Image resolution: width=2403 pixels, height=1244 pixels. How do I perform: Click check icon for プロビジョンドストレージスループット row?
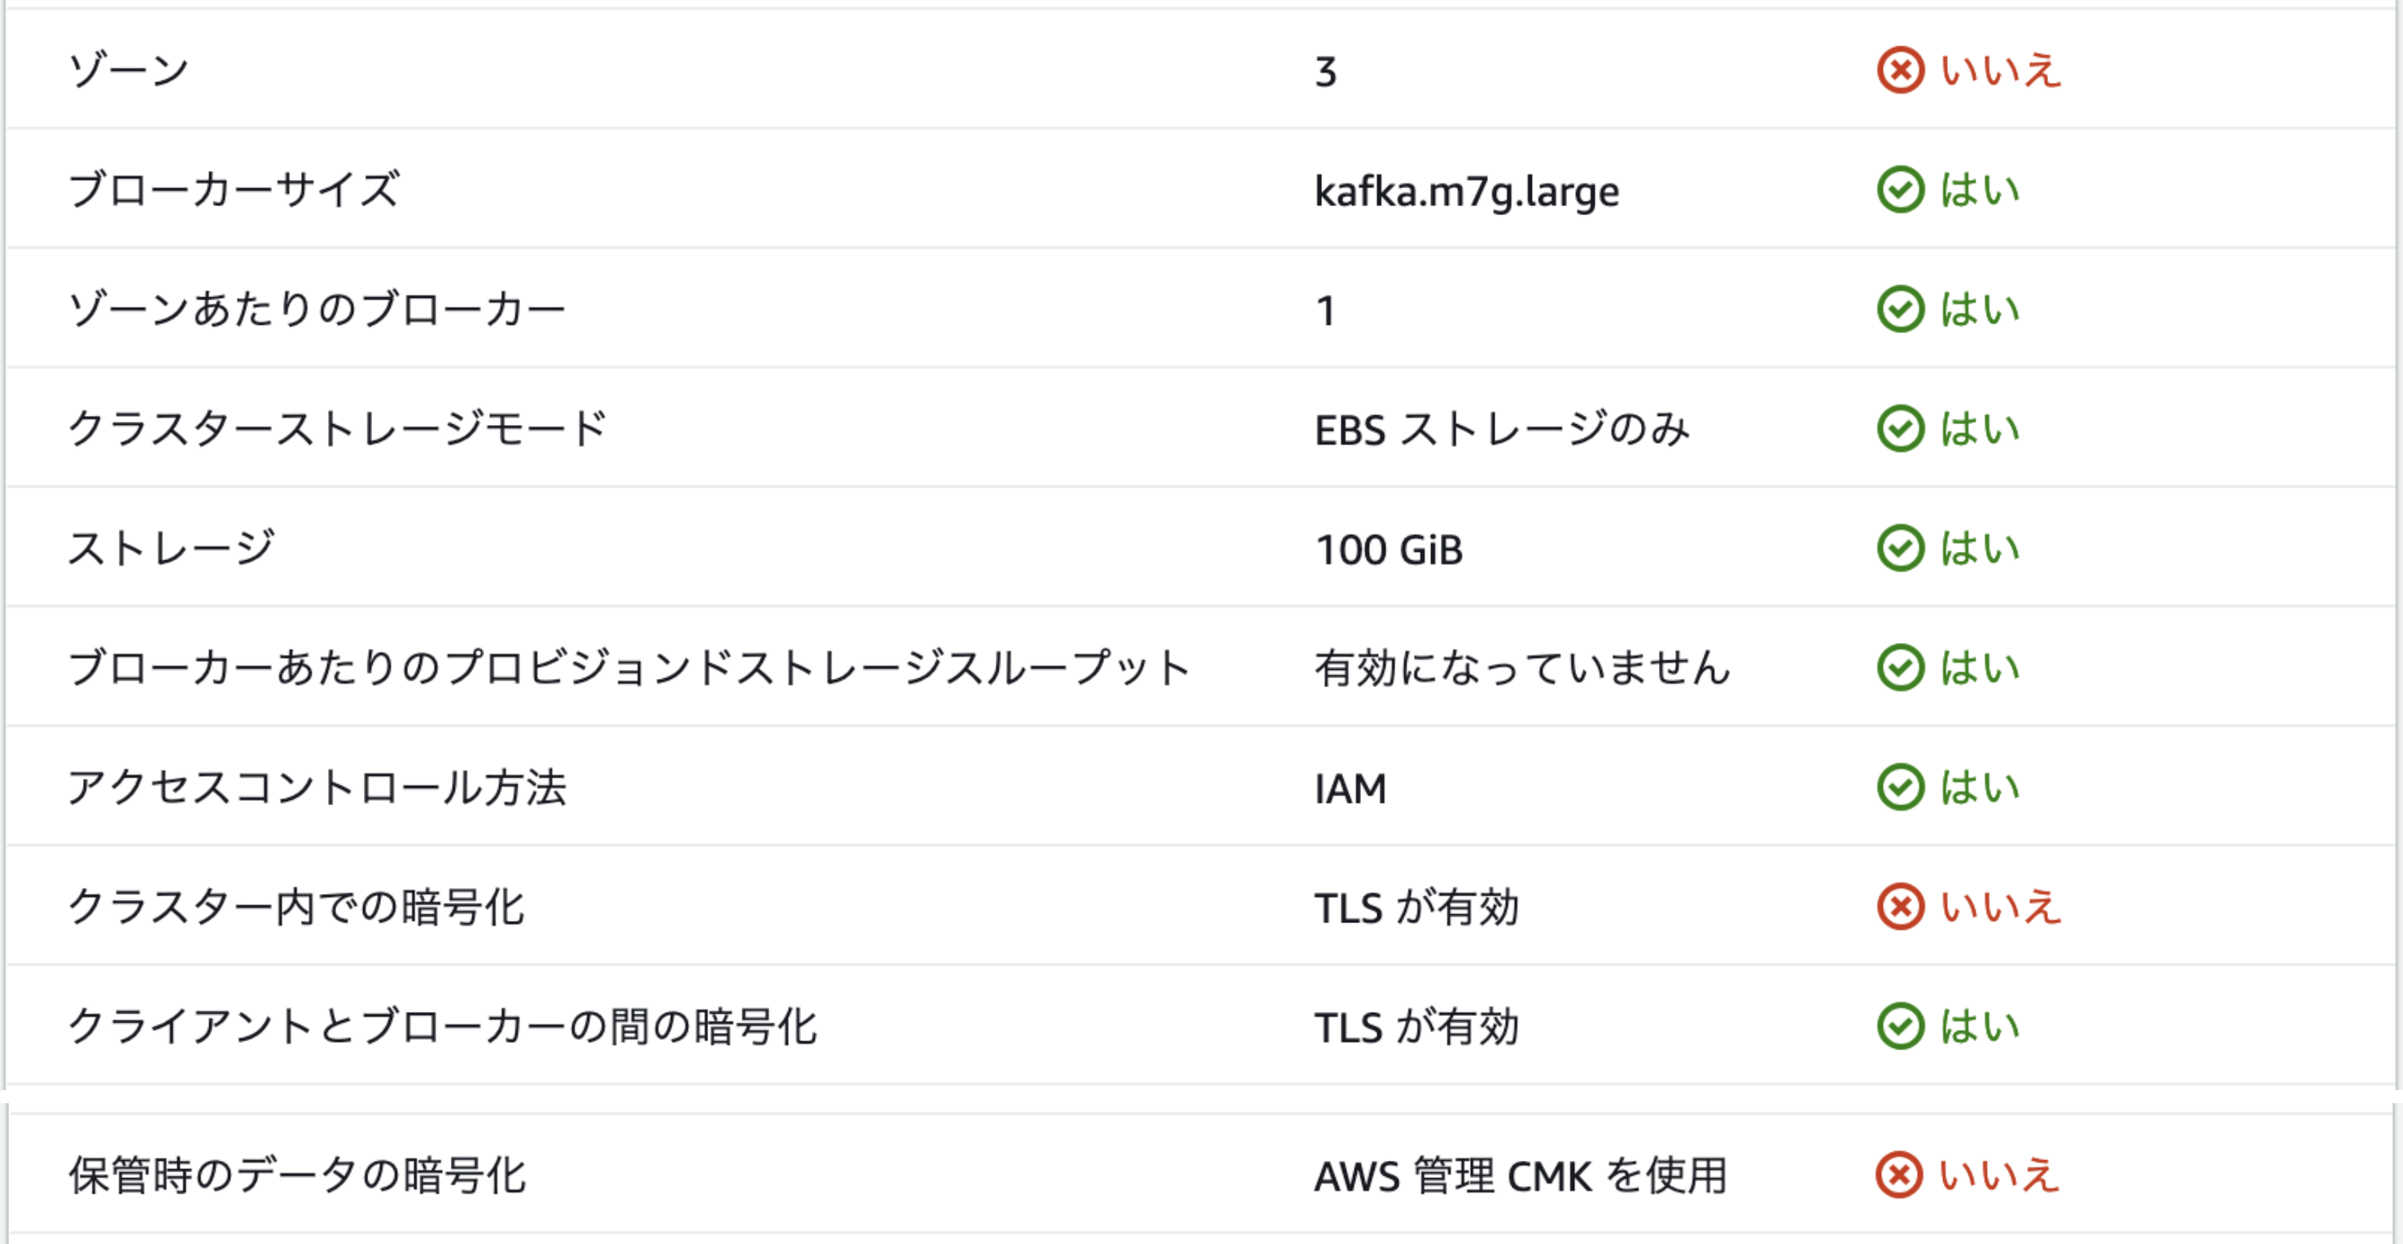(1900, 668)
